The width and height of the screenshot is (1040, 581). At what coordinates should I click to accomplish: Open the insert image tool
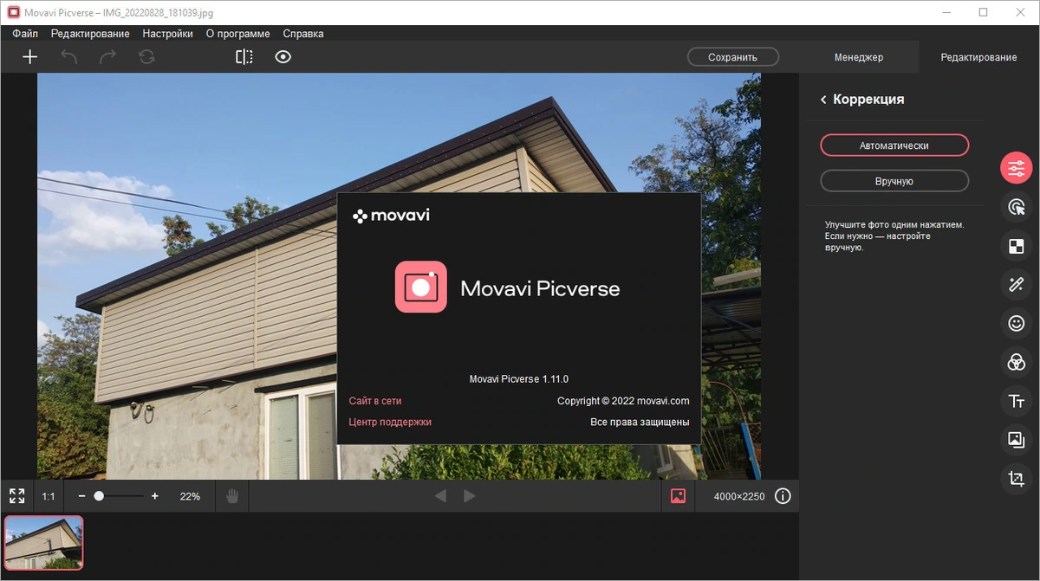click(x=1017, y=439)
